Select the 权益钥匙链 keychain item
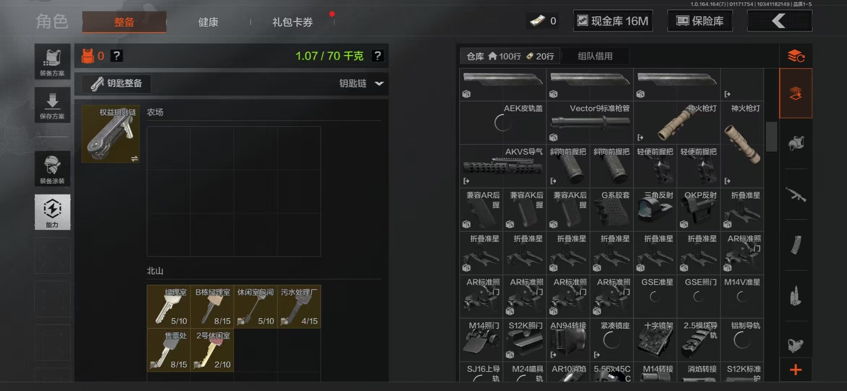The height and width of the screenshot is (391, 847). tap(111, 134)
